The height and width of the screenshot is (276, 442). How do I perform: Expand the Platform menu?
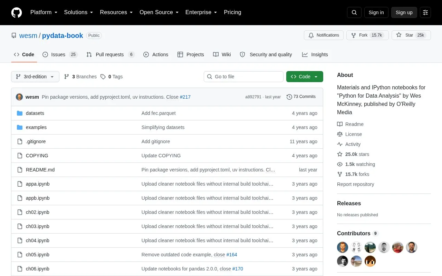coord(44,12)
